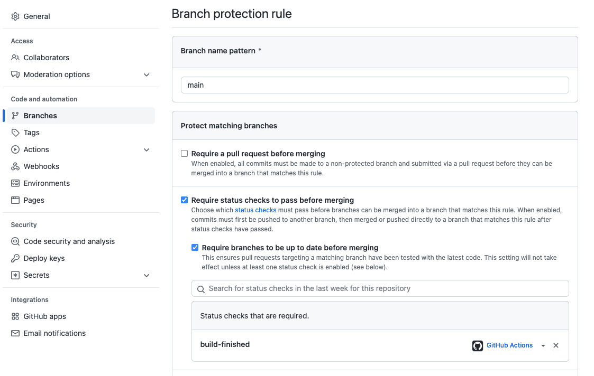The image size is (594, 376).
Task: Click the Environments server icon
Action: tap(15, 183)
